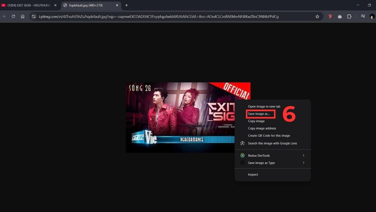The image size is (376, 212).
Task: Restore down the browser window
Action: [369, 5]
